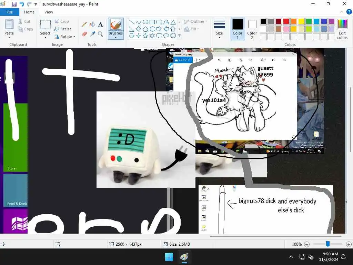
Task: Choose the Line shape
Action: [x=132, y=22]
